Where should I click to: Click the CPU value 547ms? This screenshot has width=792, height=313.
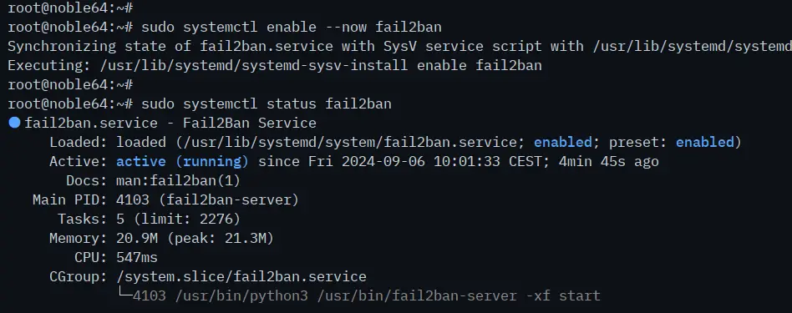pyautogui.click(x=137, y=257)
